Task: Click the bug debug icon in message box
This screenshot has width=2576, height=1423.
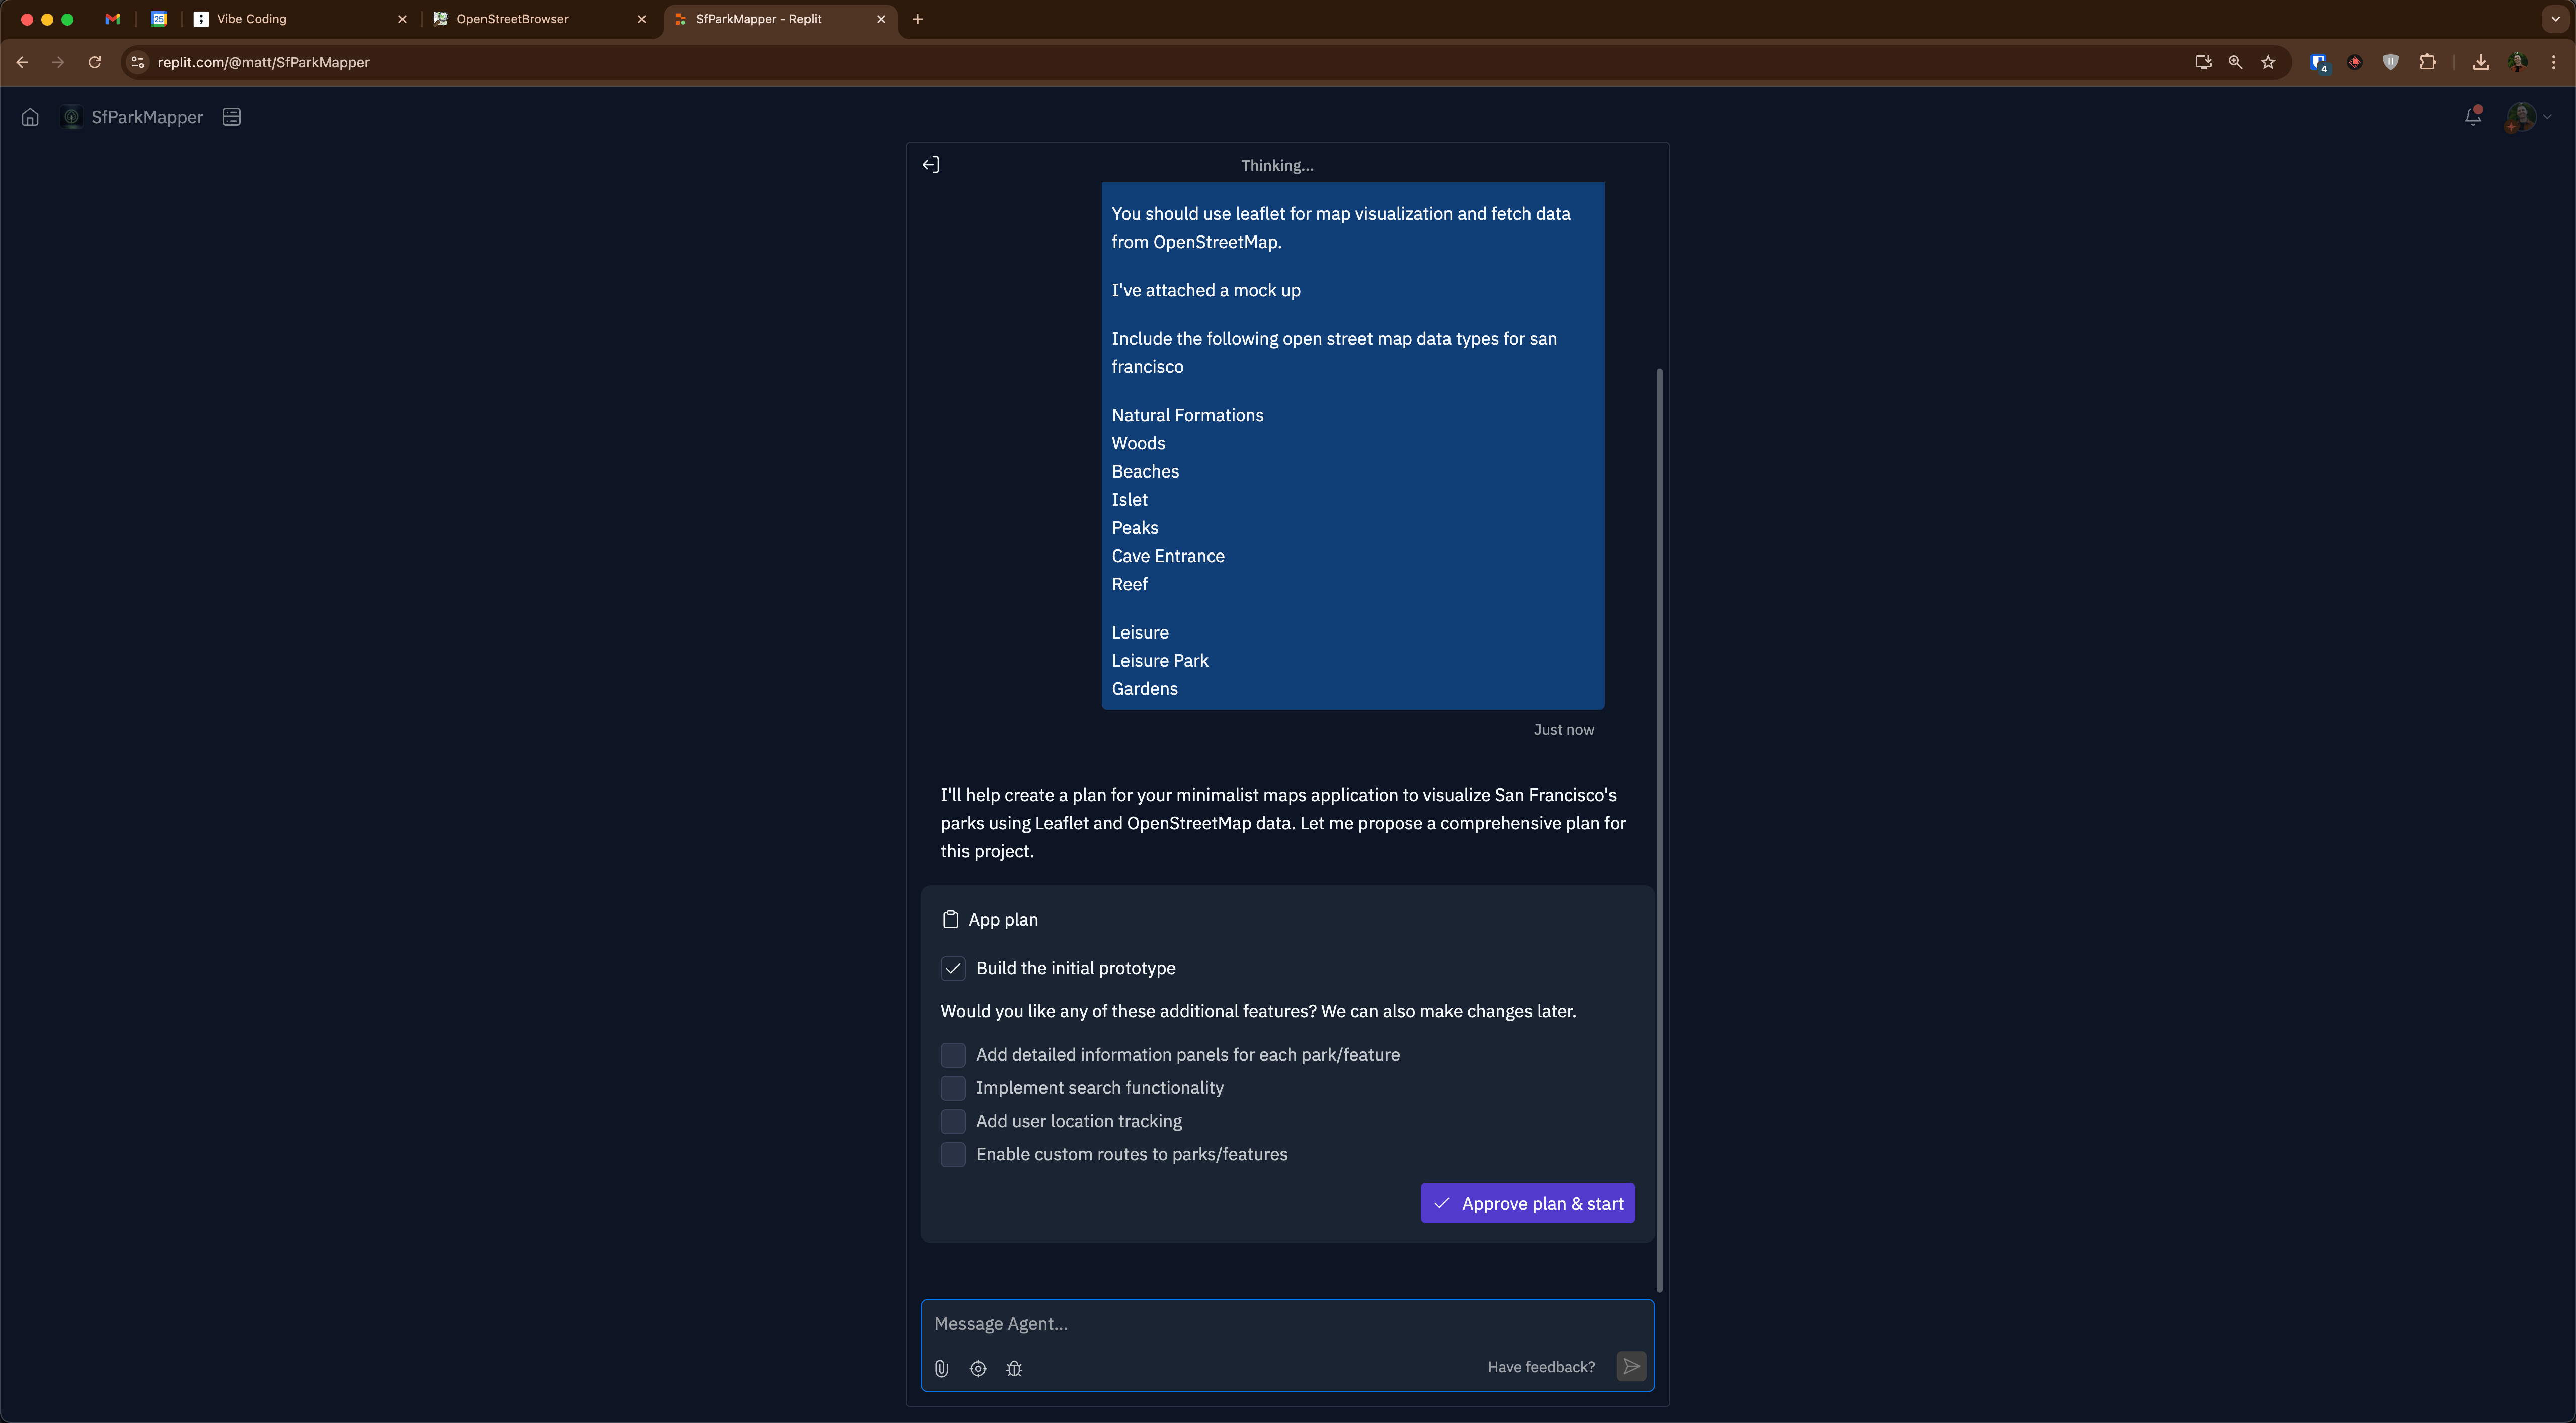Action: pyautogui.click(x=1014, y=1368)
